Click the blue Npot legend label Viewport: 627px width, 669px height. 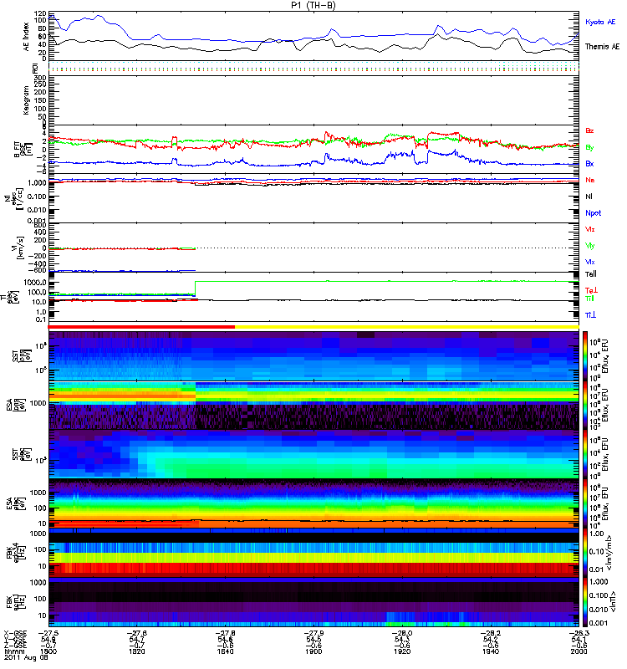[593, 213]
